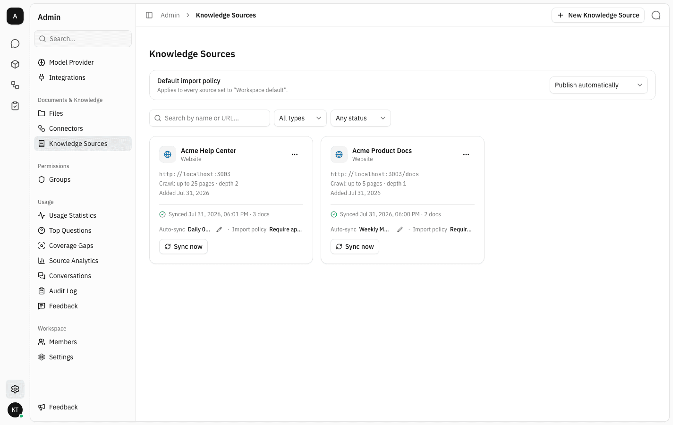View Usage Statistics

coord(83,215)
